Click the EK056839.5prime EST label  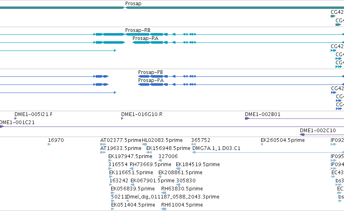tap(133, 189)
